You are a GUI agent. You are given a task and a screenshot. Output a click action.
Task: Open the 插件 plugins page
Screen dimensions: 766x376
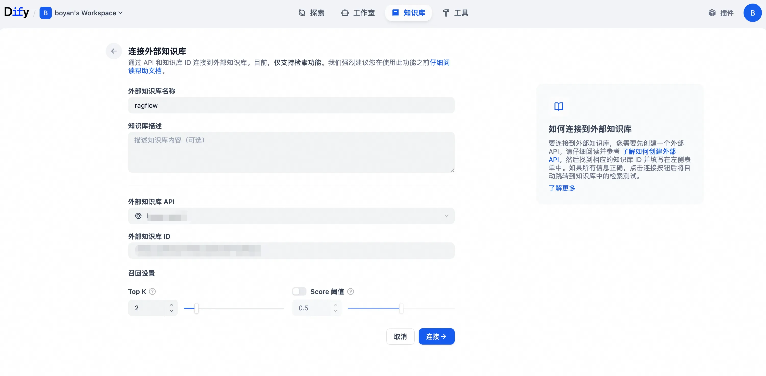721,13
